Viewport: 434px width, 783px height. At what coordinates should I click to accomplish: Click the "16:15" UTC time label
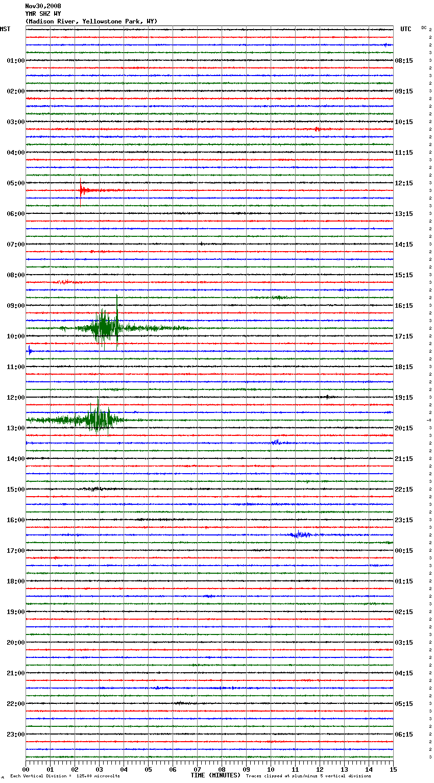click(x=404, y=306)
